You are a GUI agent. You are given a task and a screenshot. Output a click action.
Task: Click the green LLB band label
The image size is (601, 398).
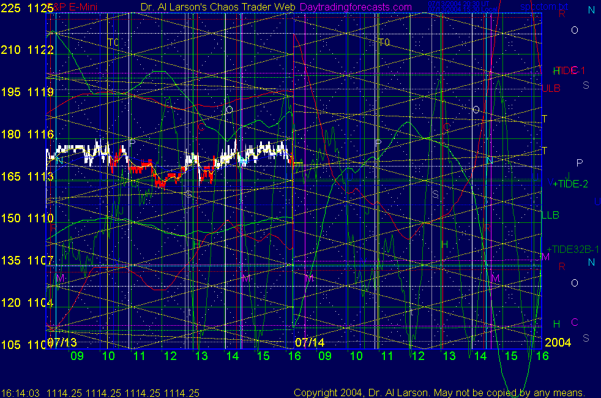(x=550, y=215)
